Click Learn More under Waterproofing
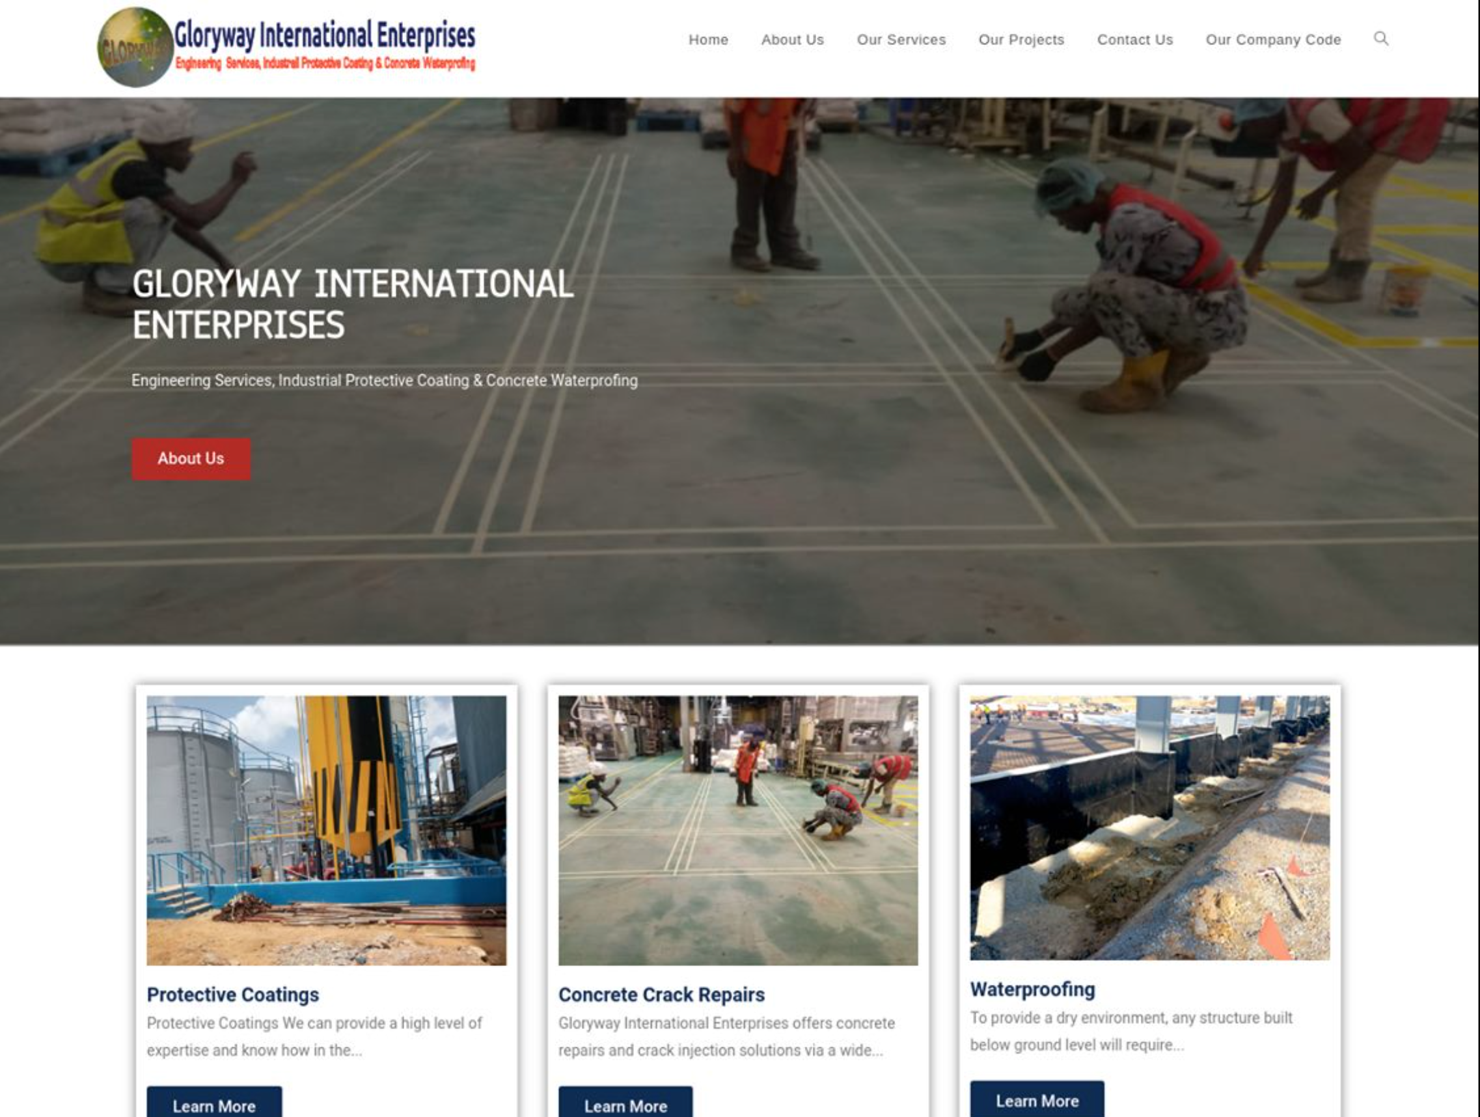Viewport: 1480px width, 1117px height. [1037, 1098]
